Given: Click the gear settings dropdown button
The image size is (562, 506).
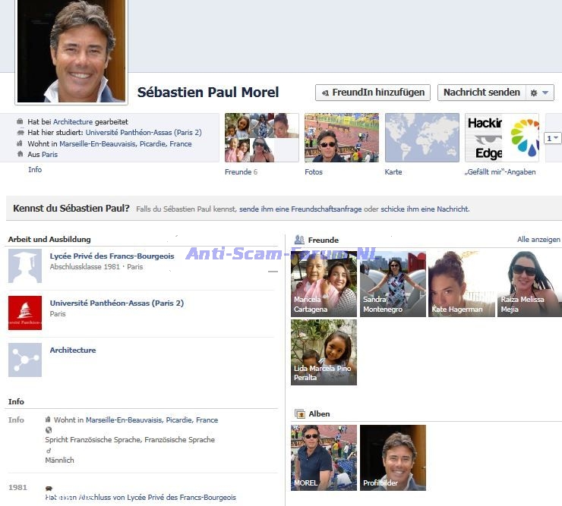Looking at the screenshot, I should pyautogui.click(x=539, y=93).
